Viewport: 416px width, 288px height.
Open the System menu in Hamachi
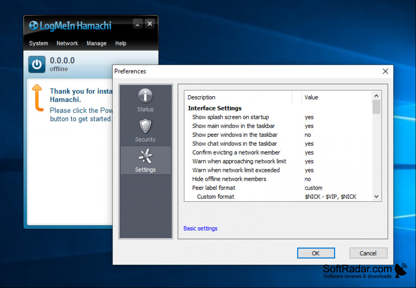(39, 43)
